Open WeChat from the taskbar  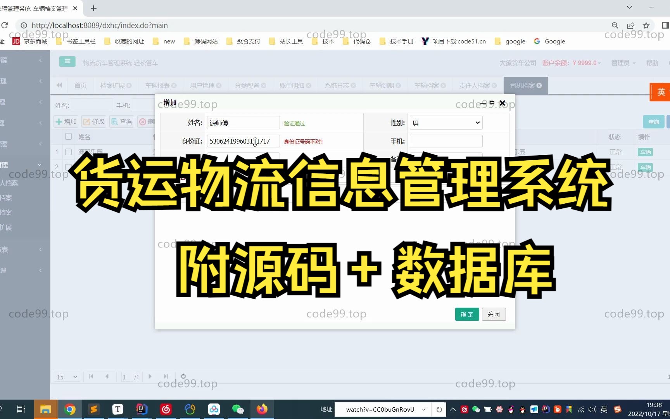[x=238, y=409]
